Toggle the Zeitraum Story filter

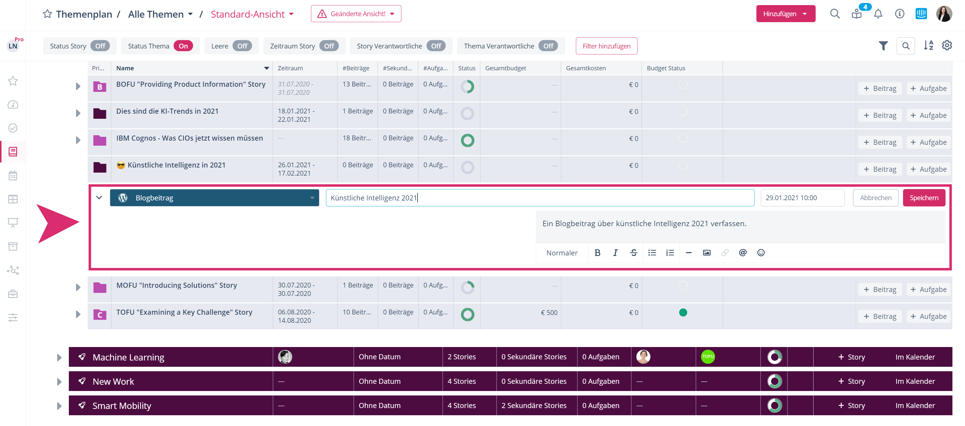tap(329, 46)
